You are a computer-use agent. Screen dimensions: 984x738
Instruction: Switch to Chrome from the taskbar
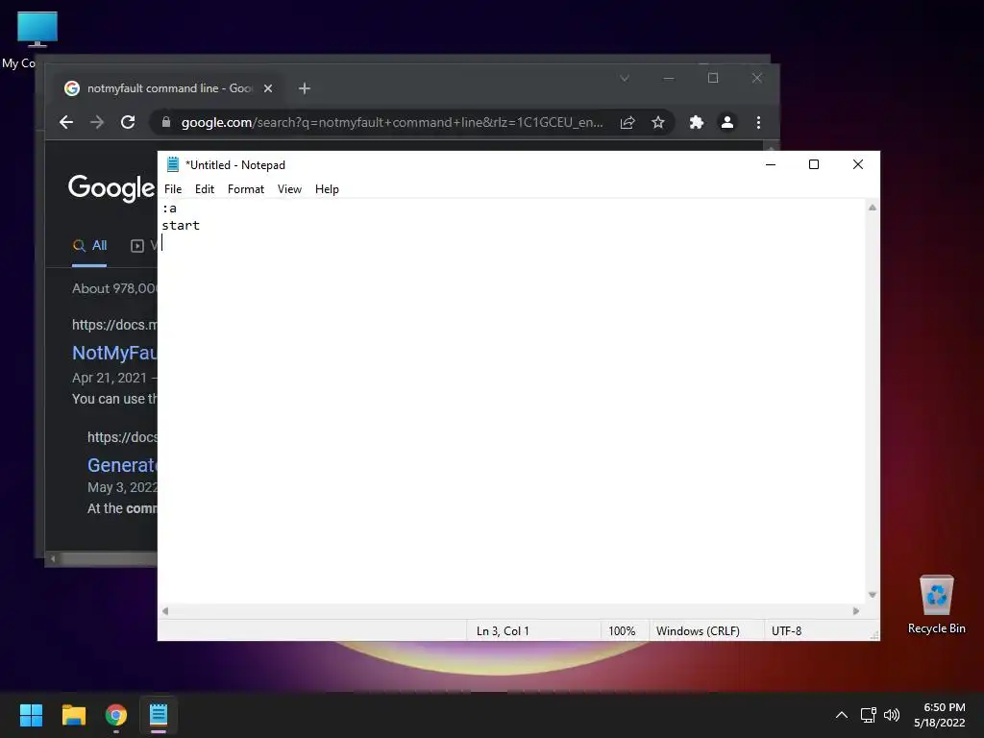[116, 715]
